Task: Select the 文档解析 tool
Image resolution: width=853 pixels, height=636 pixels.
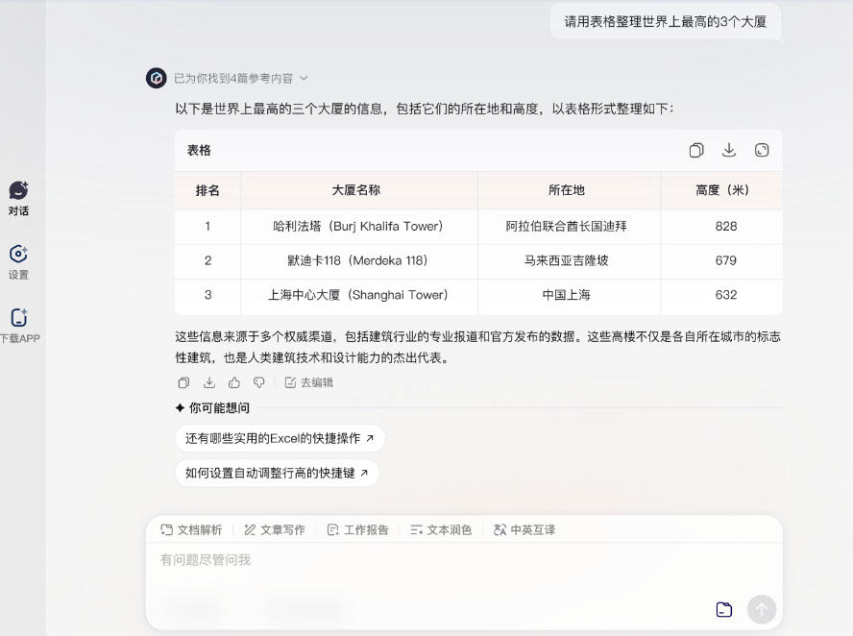Action: coord(191,530)
